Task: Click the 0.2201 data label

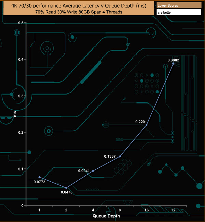Action: tap(141, 122)
